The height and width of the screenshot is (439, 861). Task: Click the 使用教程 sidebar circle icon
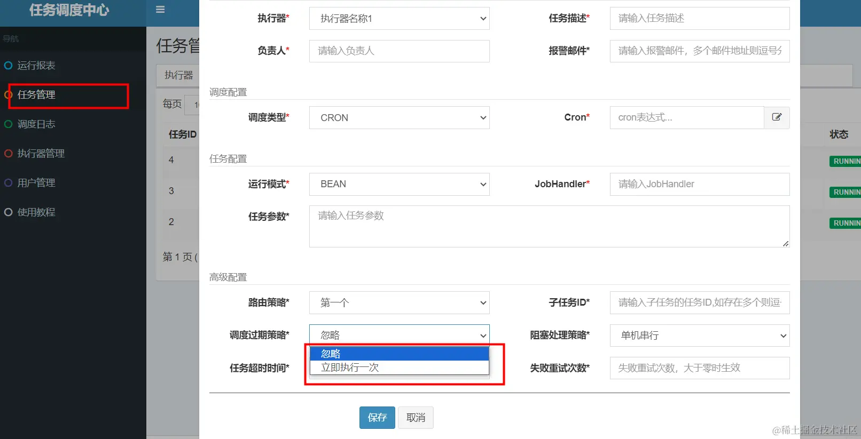8,212
